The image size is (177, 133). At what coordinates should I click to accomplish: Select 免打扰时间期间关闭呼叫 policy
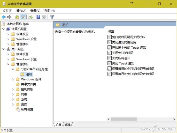[129, 37]
